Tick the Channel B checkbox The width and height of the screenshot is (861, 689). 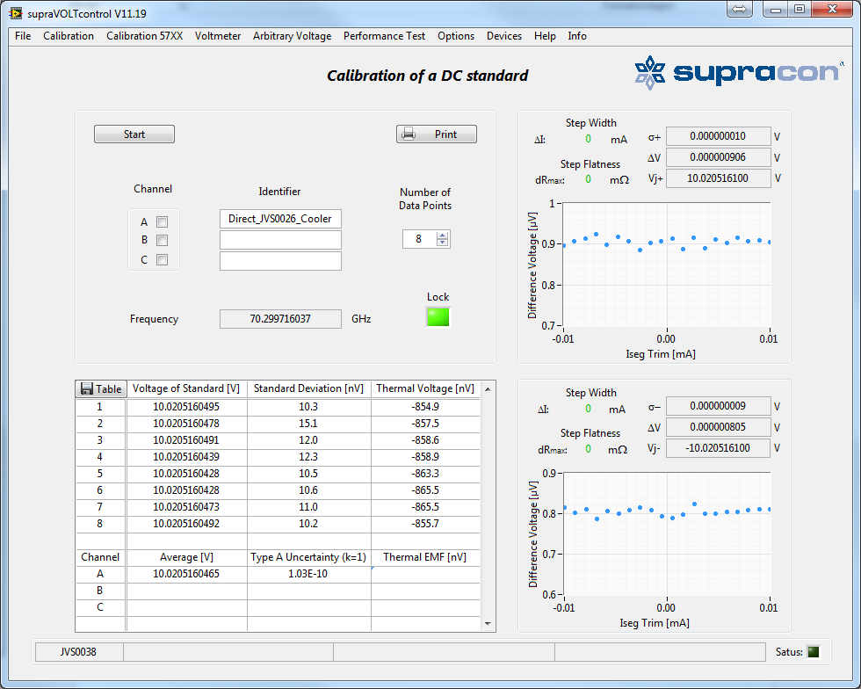click(x=162, y=240)
